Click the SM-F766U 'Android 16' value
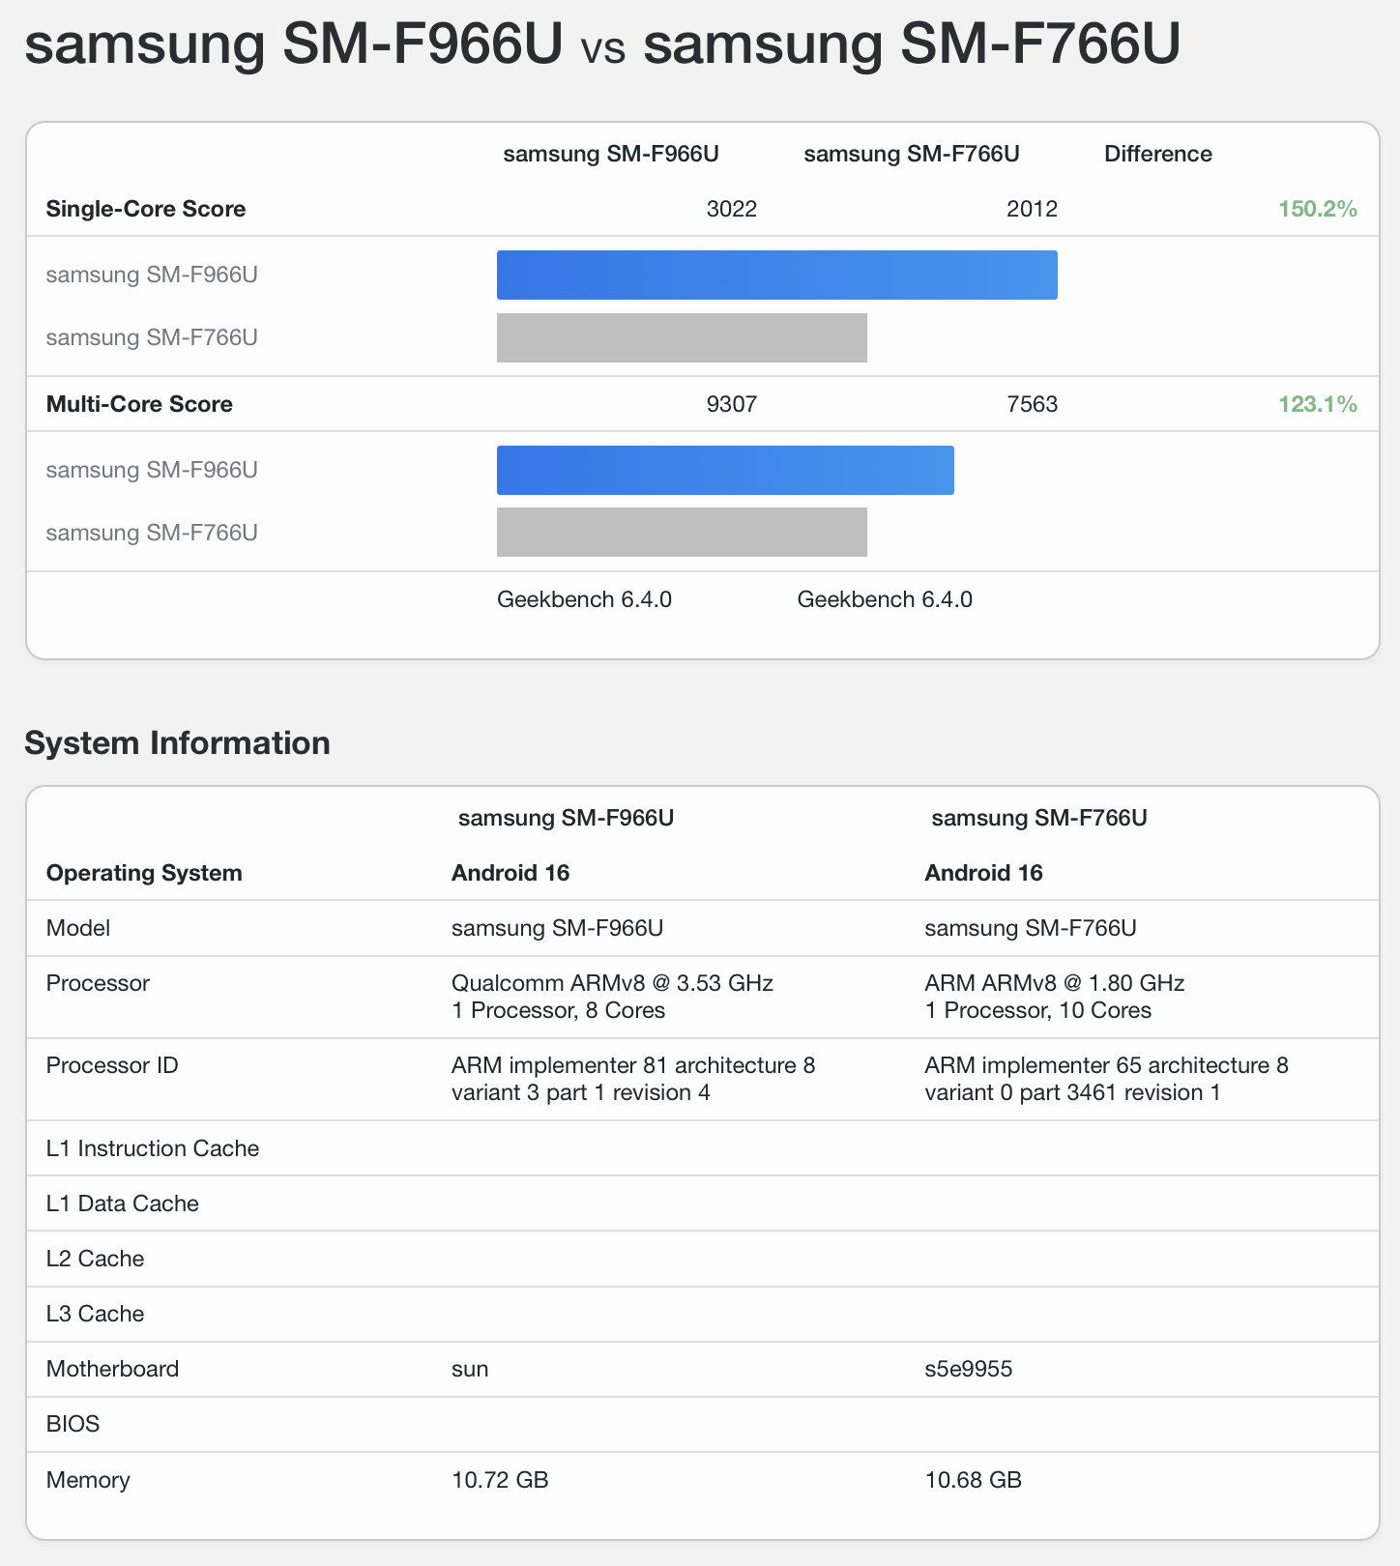The width and height of the screenshot is (1400, 1566). click(984, 873)
